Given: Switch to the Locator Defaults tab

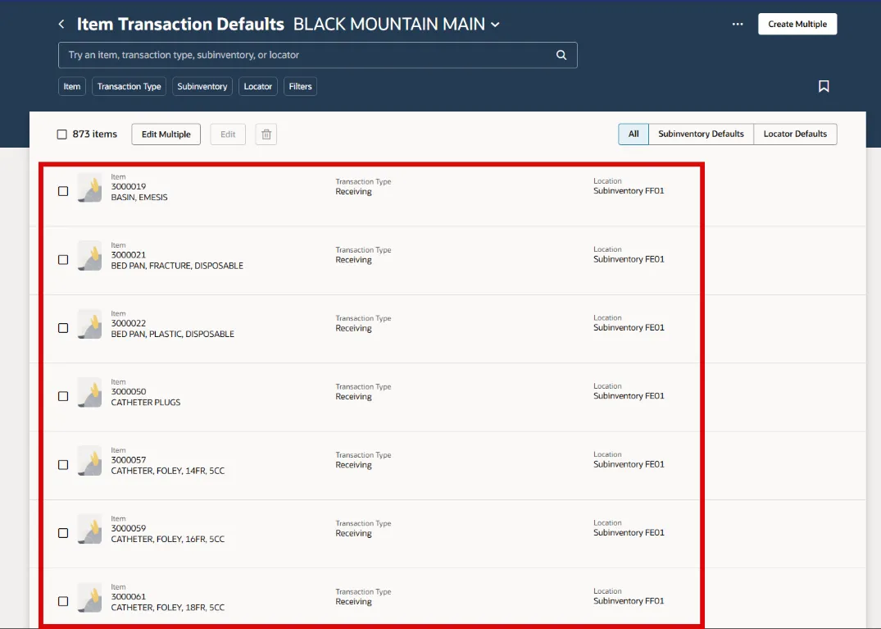Looking at the screenshot, I should [795, 134].
